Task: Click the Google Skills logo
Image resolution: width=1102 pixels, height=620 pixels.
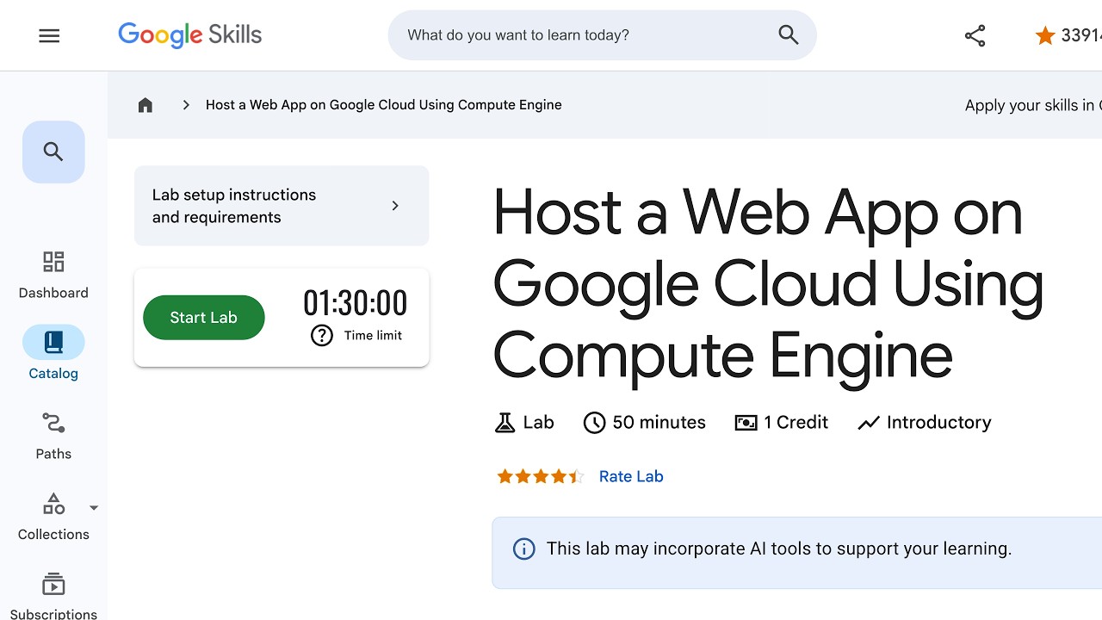Action: coord(189,35)
